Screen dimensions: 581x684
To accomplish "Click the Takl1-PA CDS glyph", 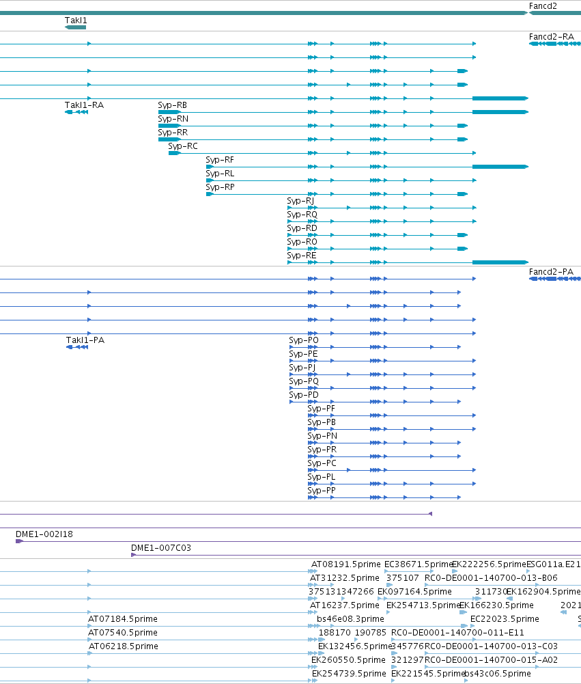I will point(77,347).
